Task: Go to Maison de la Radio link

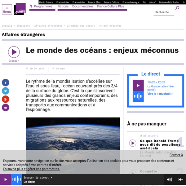Action: (169, 2)
